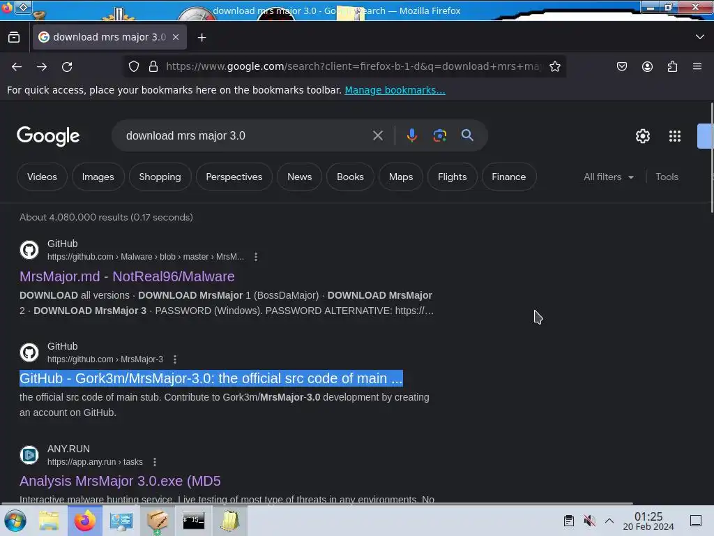The image size is (714, 536).
Task: Switch to the Flights filter
Action: [452, 177]
